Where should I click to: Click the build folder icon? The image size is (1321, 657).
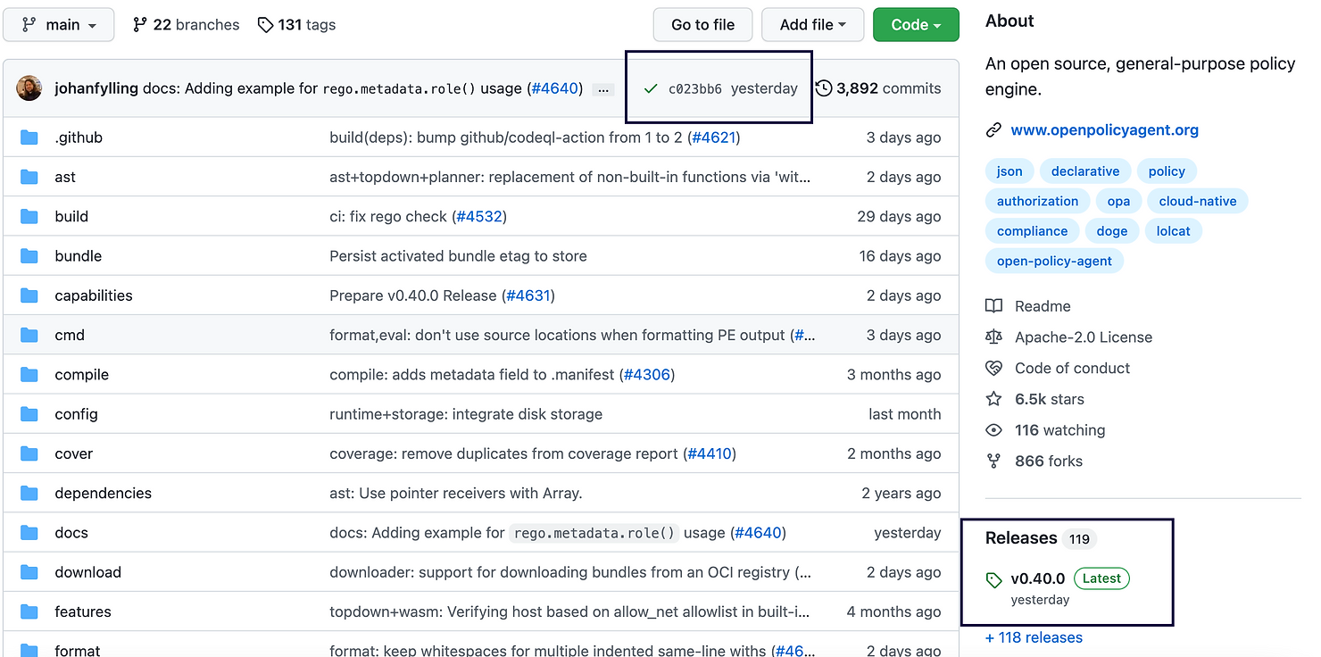[x=29, y=216]
